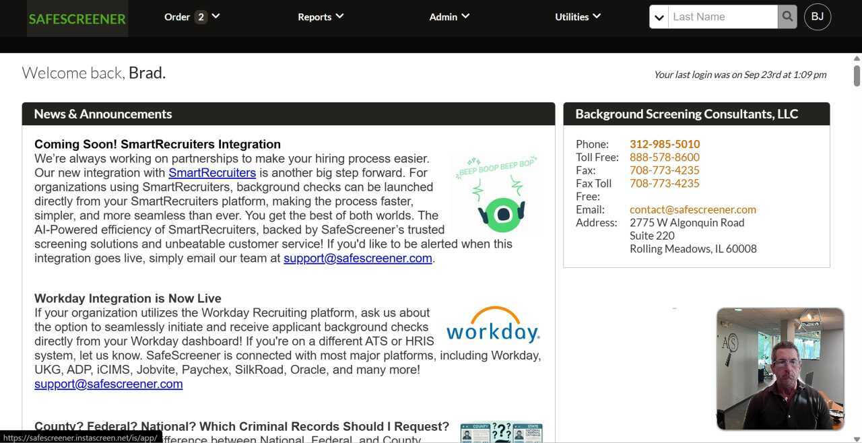862x443 pixels.
Task: Expand the Order dropdown chevron
Action: [x=215, y=16]
